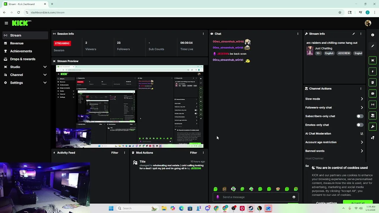Toggle the channel actions widget icon in rail

coord(373,115)
